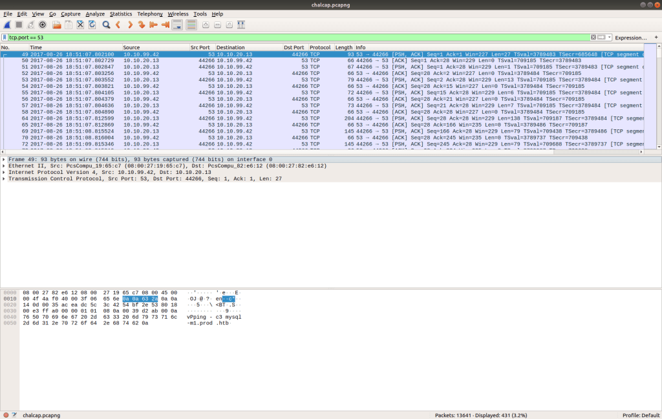Viewport: 662px width, 419px height.
Task: Toggle auto-scroll during live capture
Action: (177, 25)
